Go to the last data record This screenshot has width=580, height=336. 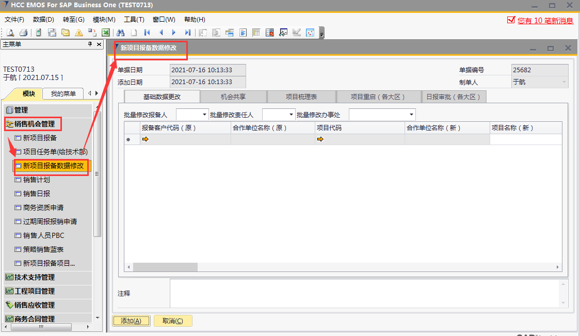click(187, 33)
